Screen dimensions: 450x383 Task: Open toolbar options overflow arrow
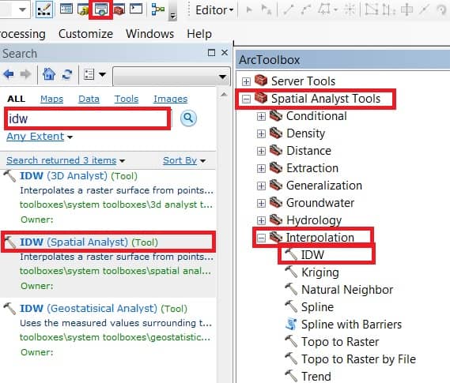click(172, 16)
